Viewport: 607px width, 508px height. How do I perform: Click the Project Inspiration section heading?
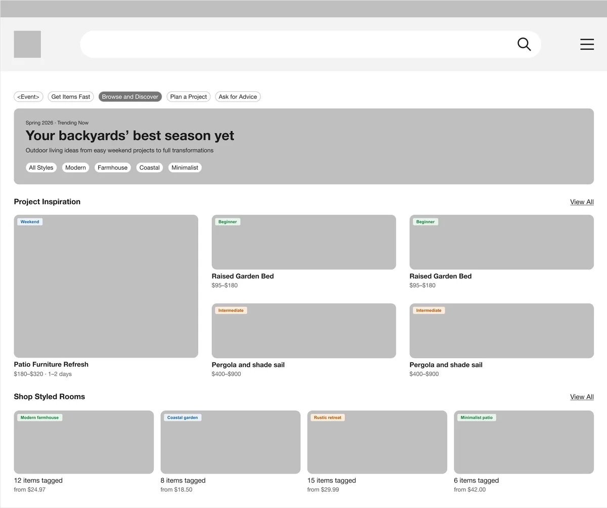click(47, 202)
